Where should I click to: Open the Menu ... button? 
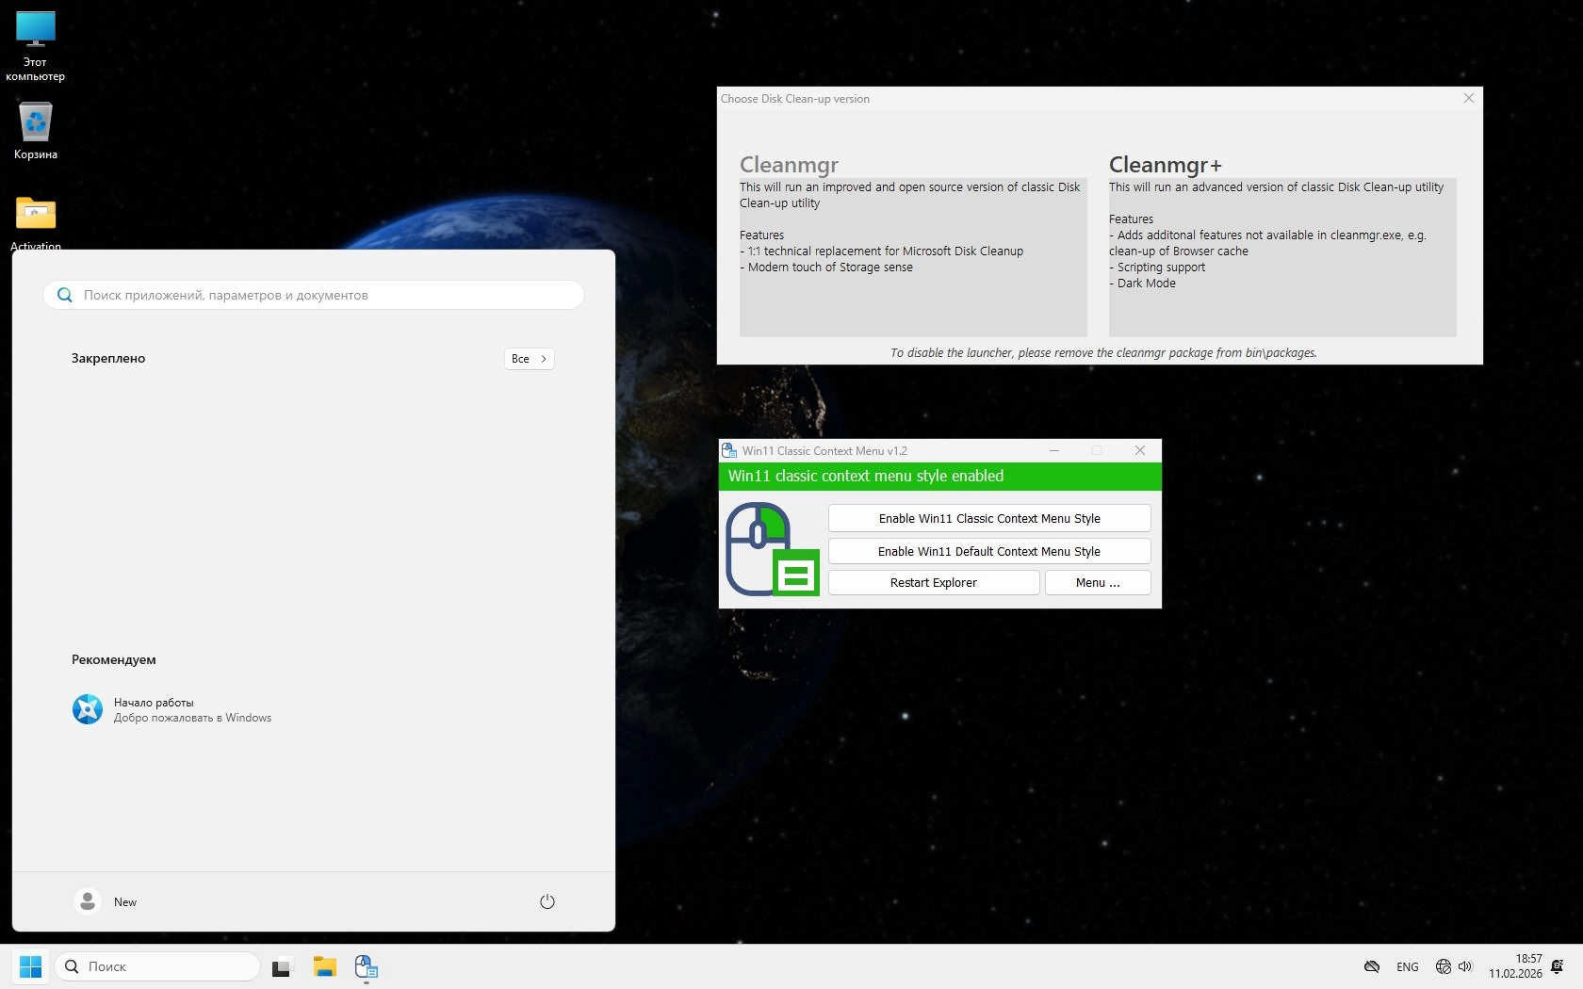point(1098,582)
